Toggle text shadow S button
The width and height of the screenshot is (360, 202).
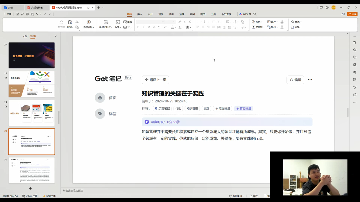159,27
